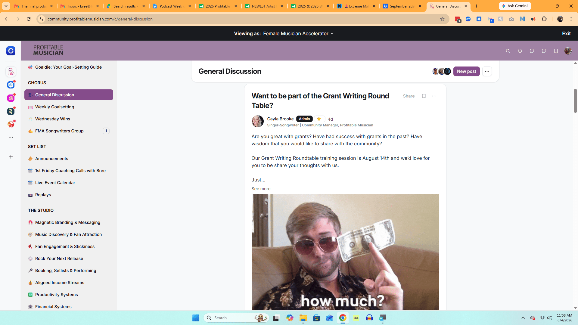Open Chrome extensions puzzle icon
This screenshot has height=325, width=578.
(x=544, y=19)
